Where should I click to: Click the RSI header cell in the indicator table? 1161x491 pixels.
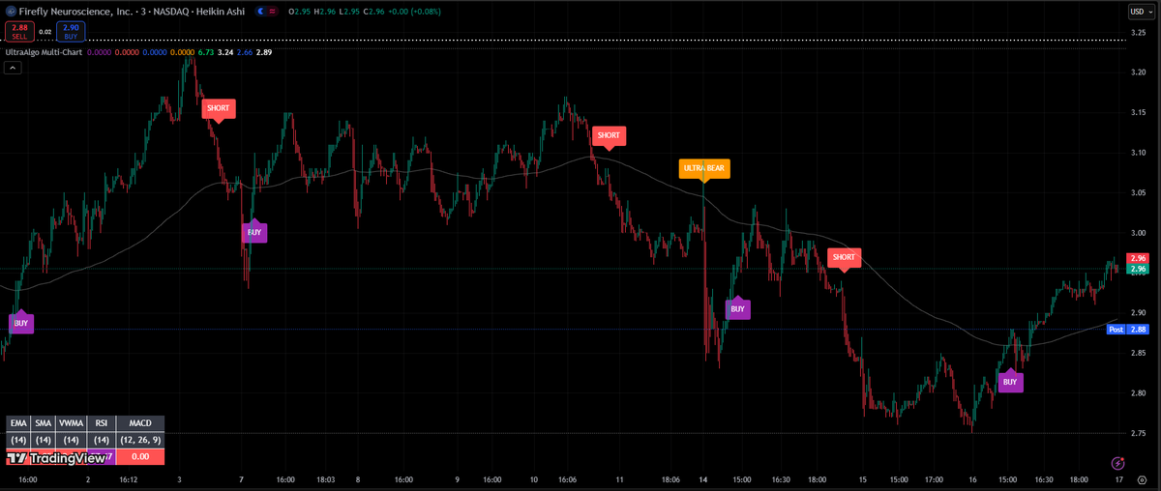[102, 423]
